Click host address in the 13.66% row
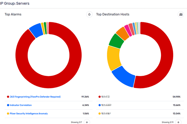187x124 pixels. pos(106,105)
